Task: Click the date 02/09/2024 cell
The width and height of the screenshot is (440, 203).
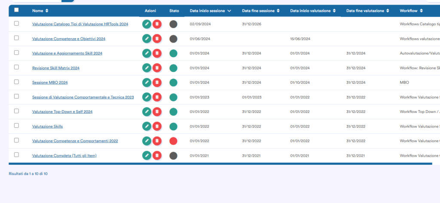Action: [200, 24]
